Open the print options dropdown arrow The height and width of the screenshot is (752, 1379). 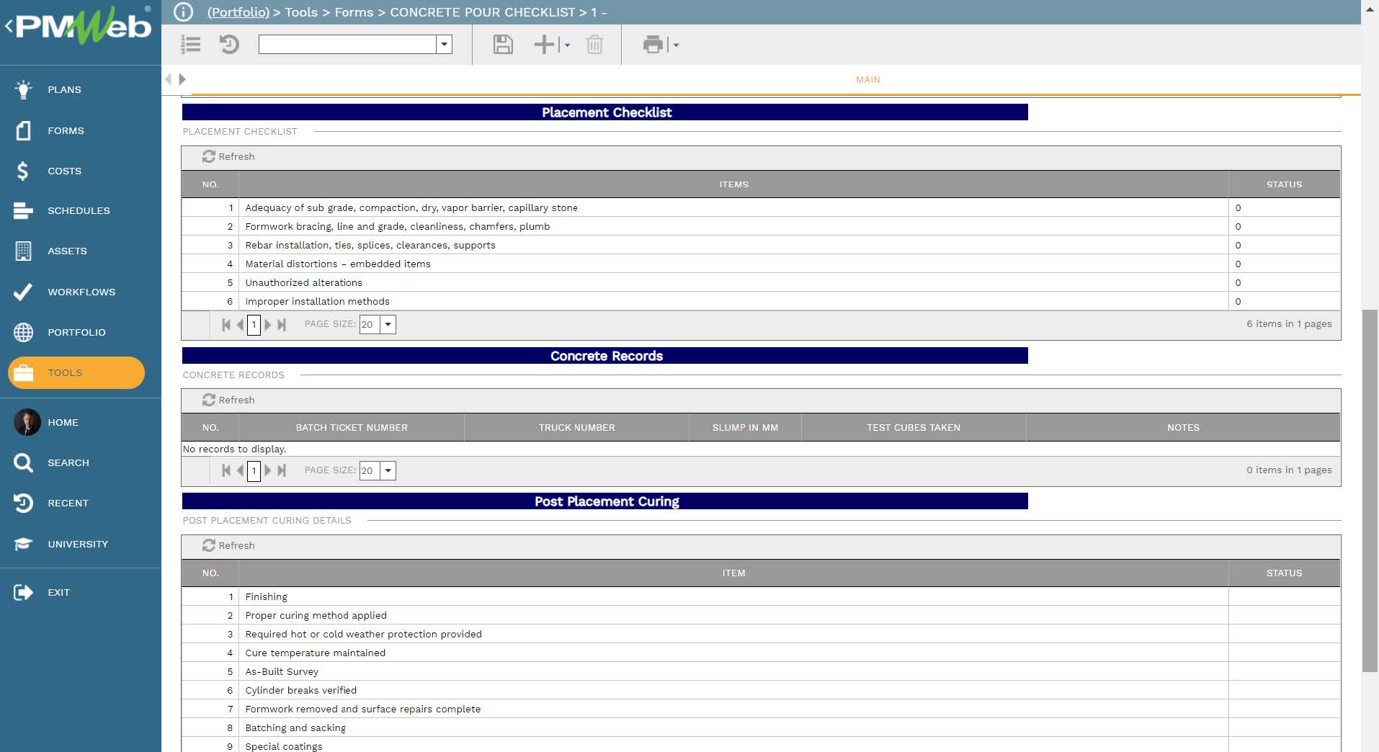click(674, 45)
